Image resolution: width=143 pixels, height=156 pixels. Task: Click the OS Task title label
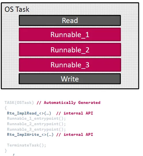coord(17,9)
